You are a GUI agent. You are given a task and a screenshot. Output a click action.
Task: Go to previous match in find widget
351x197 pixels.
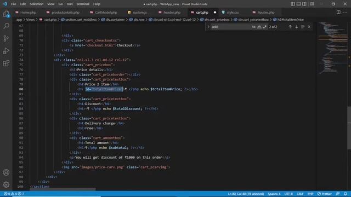pos(290,27)
